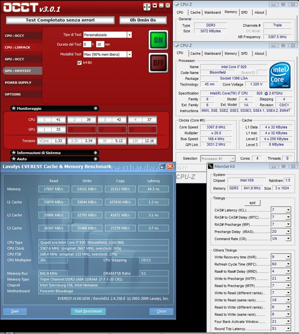Switch to SPD tab in CPU-Z processor window

244,53
